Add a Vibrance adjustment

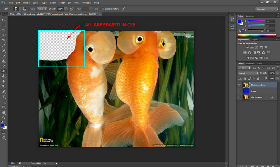tap(266, 48)
